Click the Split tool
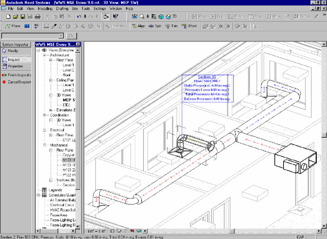 (x=155, y=26)
